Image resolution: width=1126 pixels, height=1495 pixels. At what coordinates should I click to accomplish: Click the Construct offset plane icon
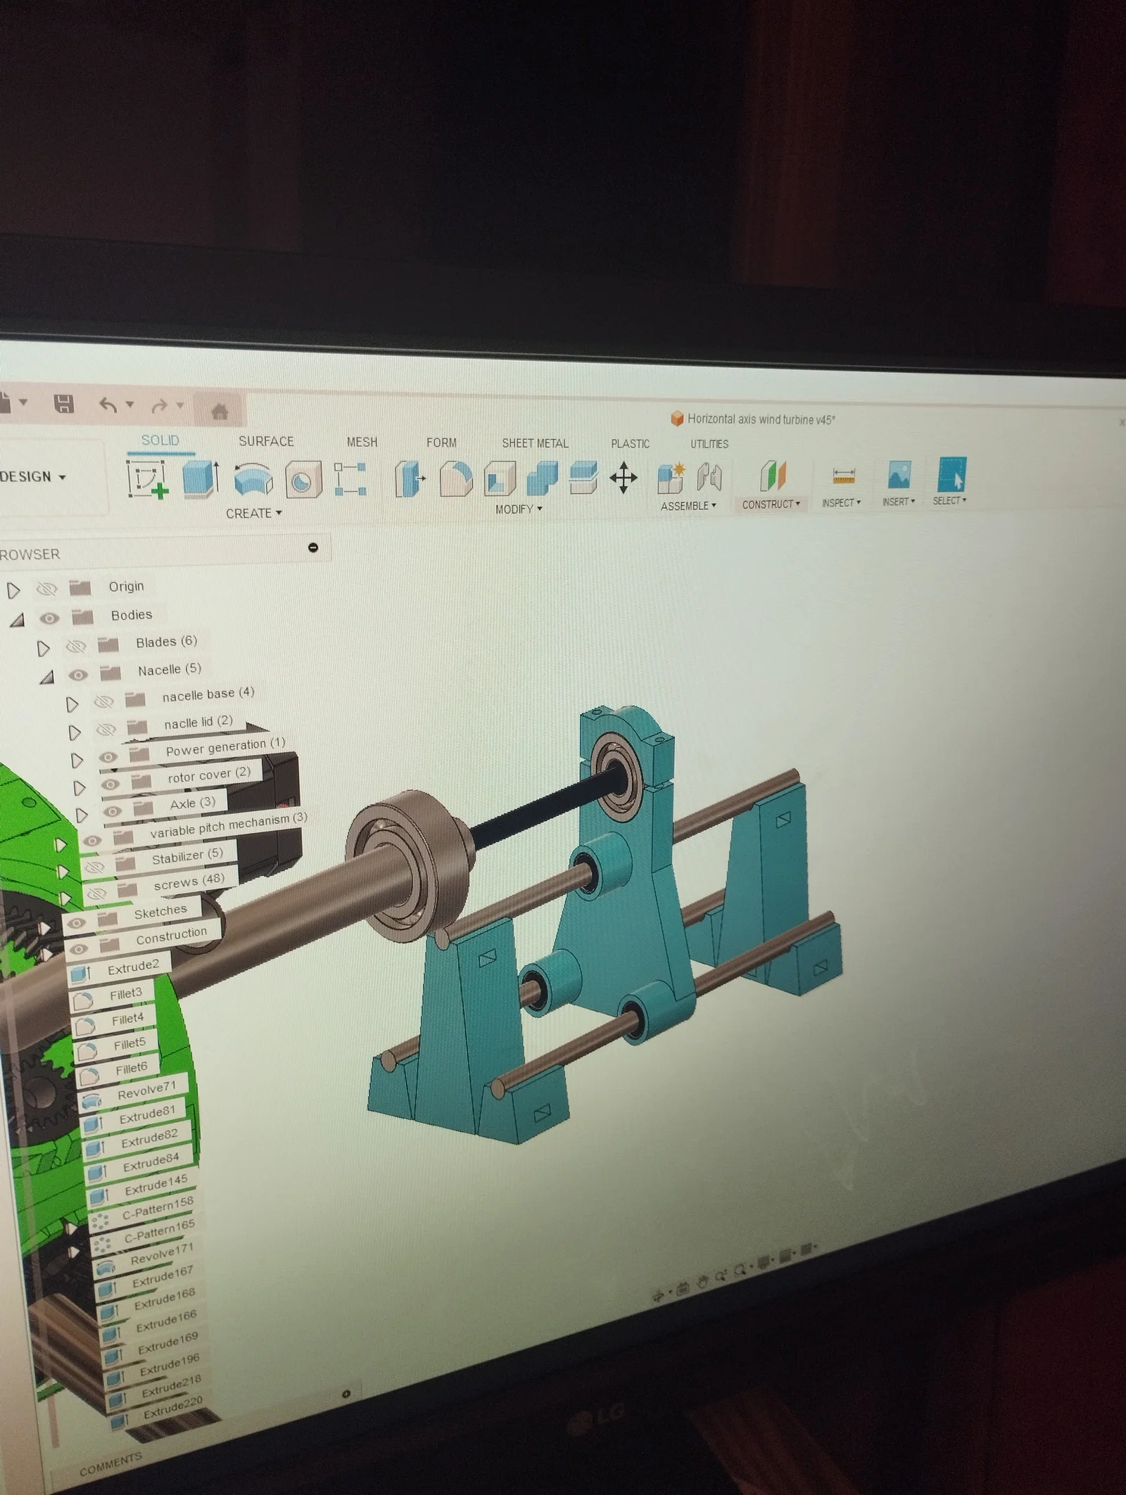[773, 476]
